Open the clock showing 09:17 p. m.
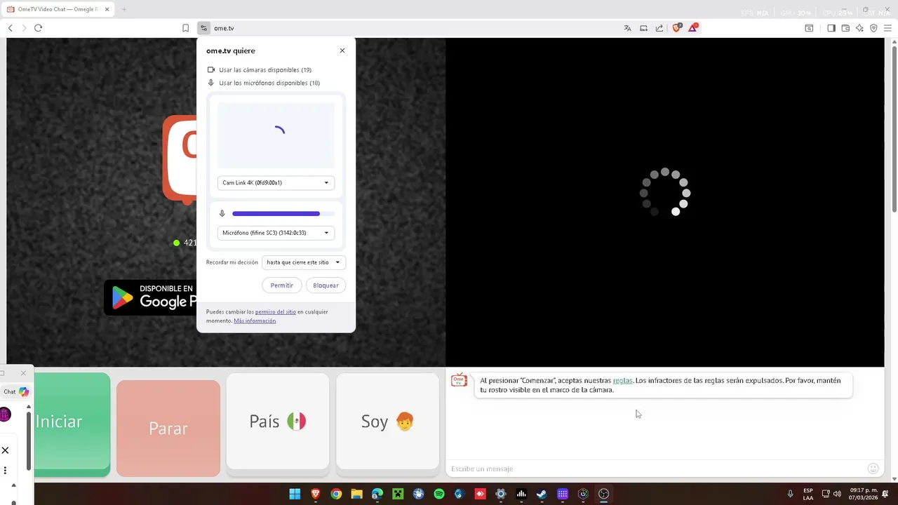 864,494
